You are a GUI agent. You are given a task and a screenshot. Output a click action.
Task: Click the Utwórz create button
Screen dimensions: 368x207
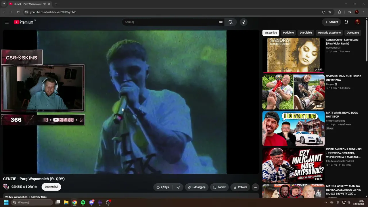pos(331,22)
